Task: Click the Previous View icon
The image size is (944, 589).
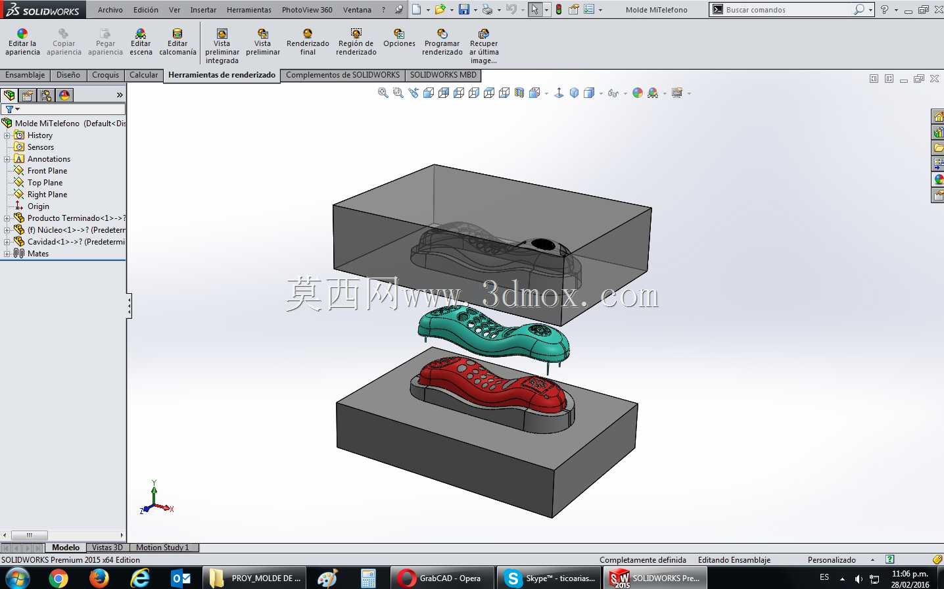Action: 413,93
